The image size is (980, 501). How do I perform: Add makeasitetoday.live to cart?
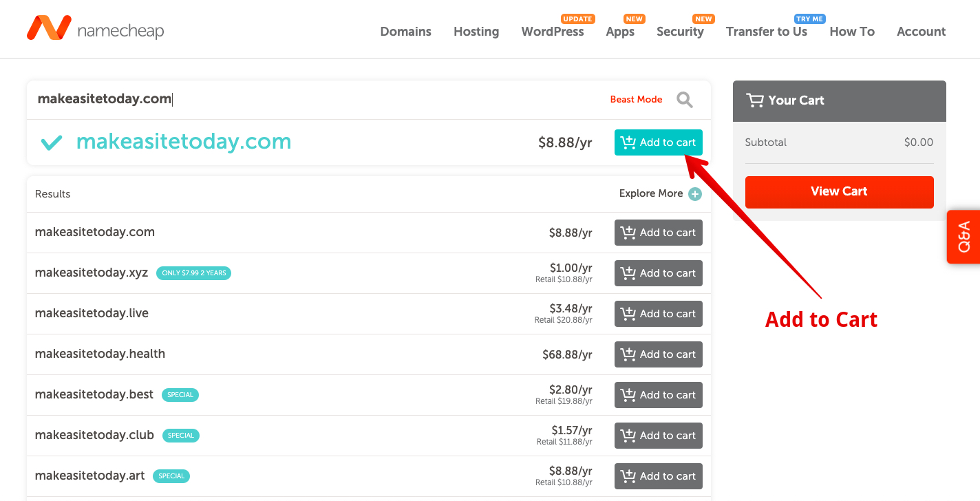pos(659,314)
